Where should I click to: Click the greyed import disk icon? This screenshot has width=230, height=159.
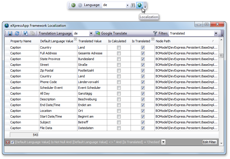[32, 33]
